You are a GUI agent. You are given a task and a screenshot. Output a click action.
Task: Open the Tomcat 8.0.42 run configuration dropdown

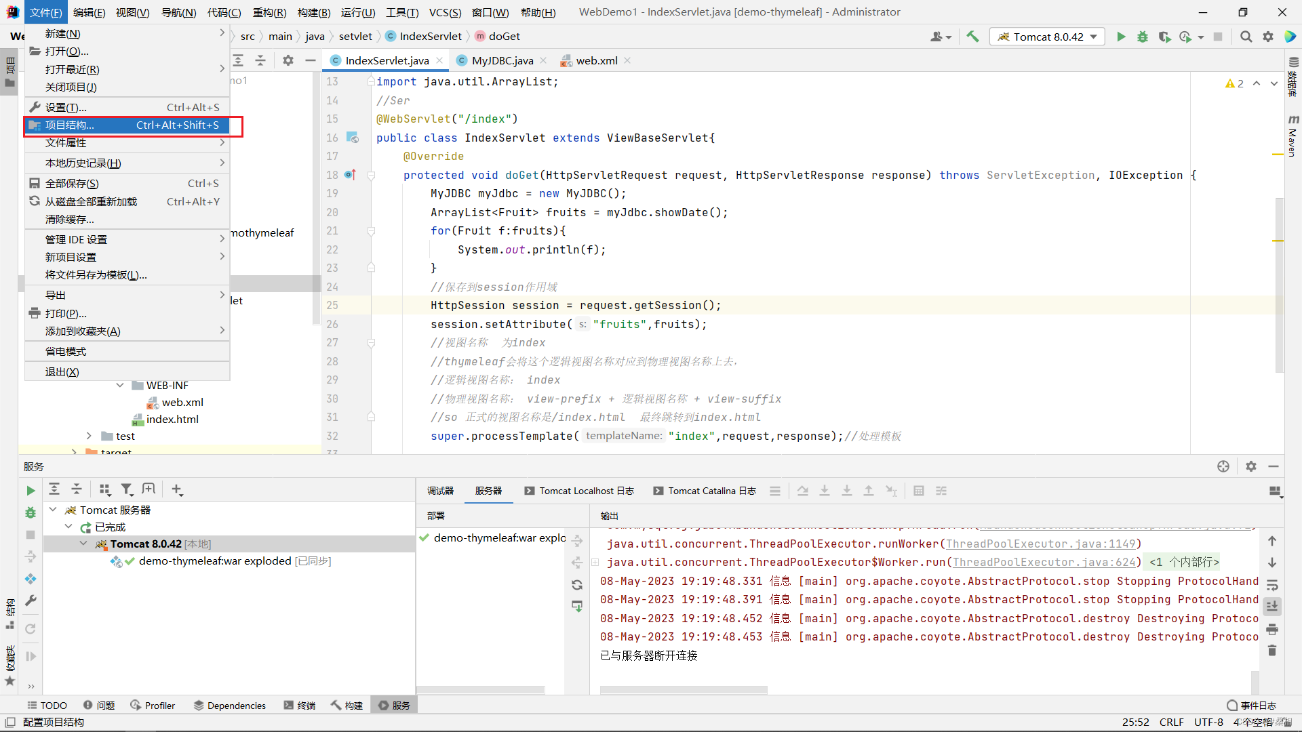pos(1047,37)
